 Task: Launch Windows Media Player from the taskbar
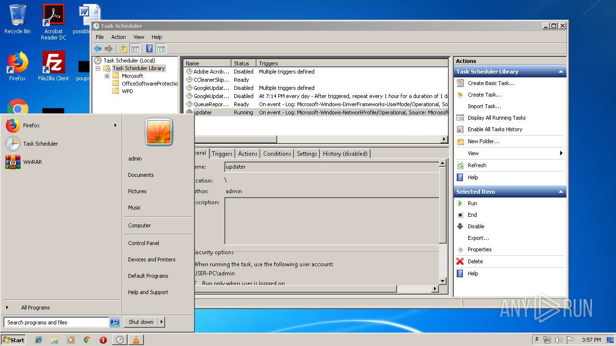pyautogui.click(x=71, y=340)
